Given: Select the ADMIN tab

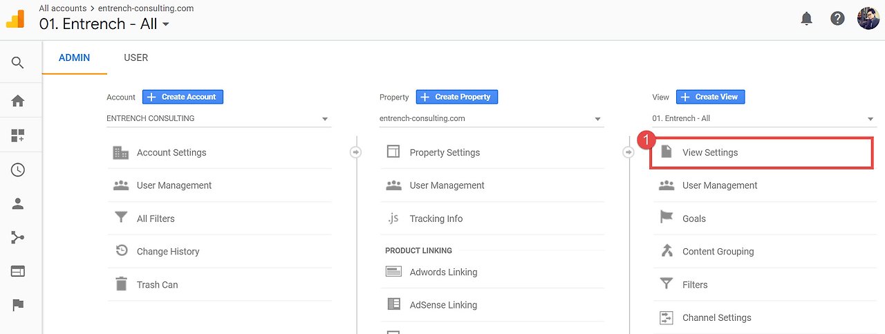Looking at the screenshot, I should tap(74, 57).
